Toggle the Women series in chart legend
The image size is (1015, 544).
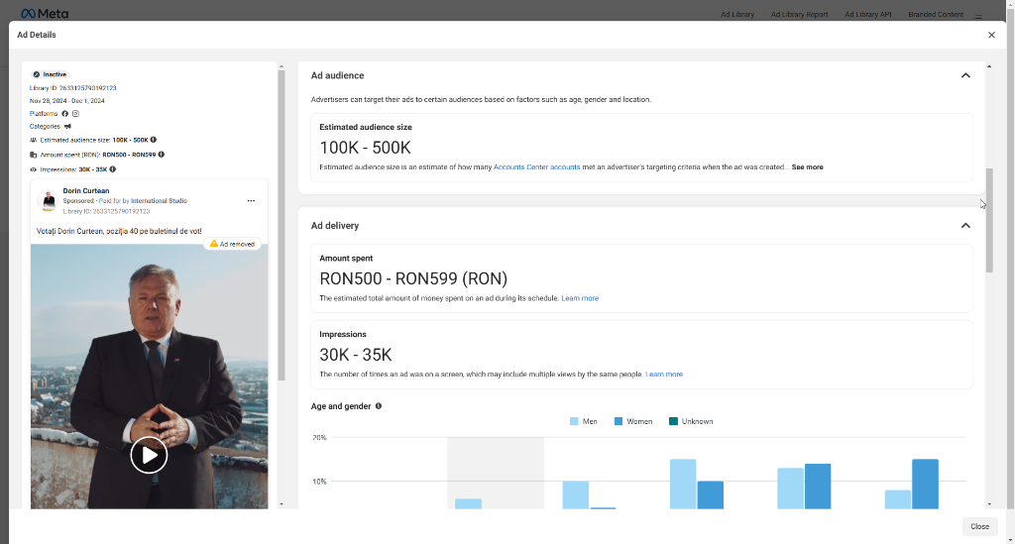tap(632, 421)
